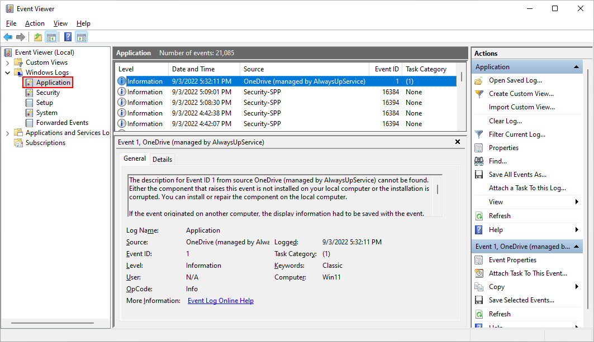Click the Back arrow toolbar icon

8,37
